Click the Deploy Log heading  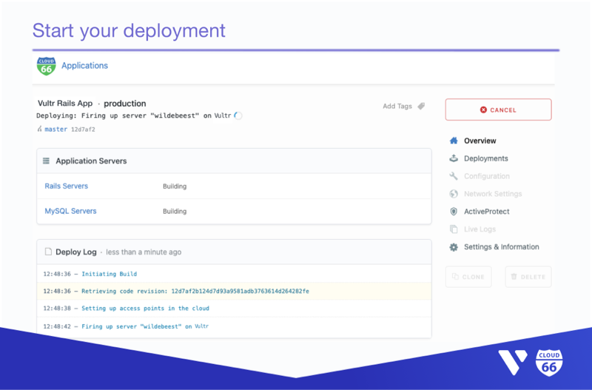(x=76, y=252)
